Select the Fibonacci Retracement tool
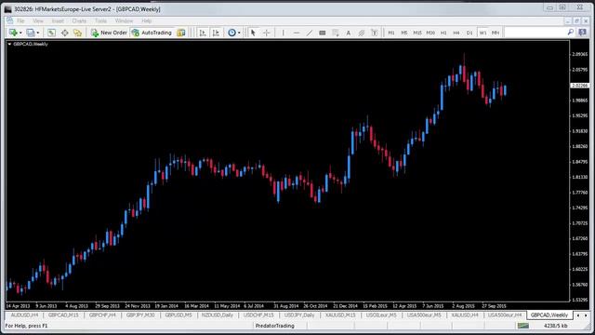Viewport: 595px width, 335px height. pyautogui.click(x=335, y=33)
